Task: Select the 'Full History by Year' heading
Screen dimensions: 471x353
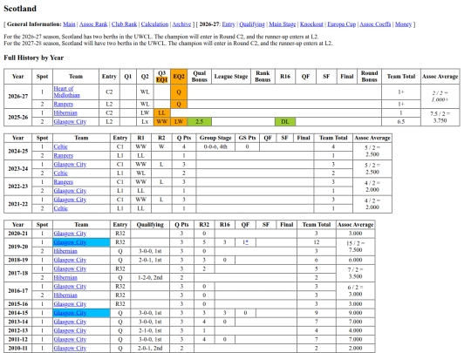Action: pos(34,58)
